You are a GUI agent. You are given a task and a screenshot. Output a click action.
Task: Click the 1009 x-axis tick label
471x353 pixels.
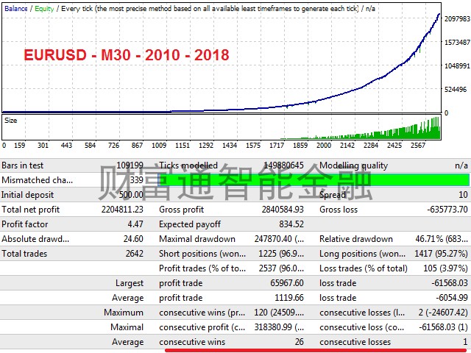click(159, 146)
